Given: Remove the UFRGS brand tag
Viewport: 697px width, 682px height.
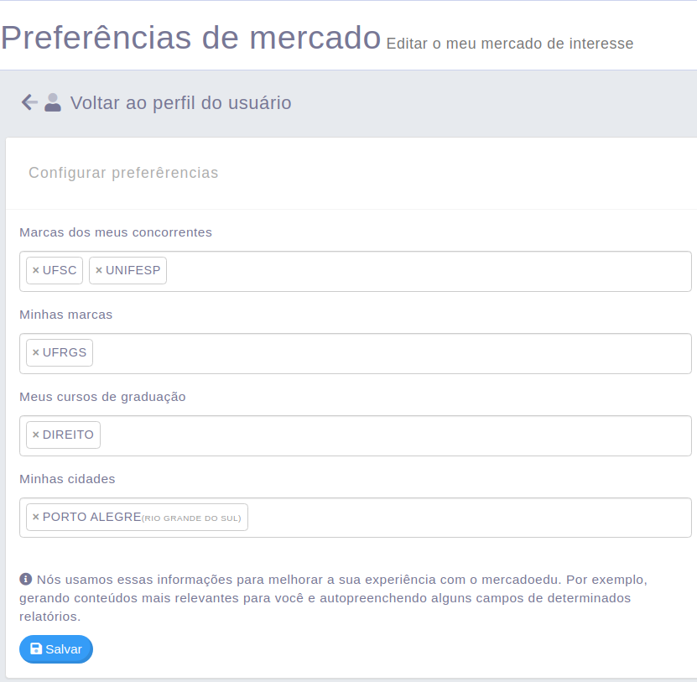Looking at the screenshot, I should (x=36, y=352).
